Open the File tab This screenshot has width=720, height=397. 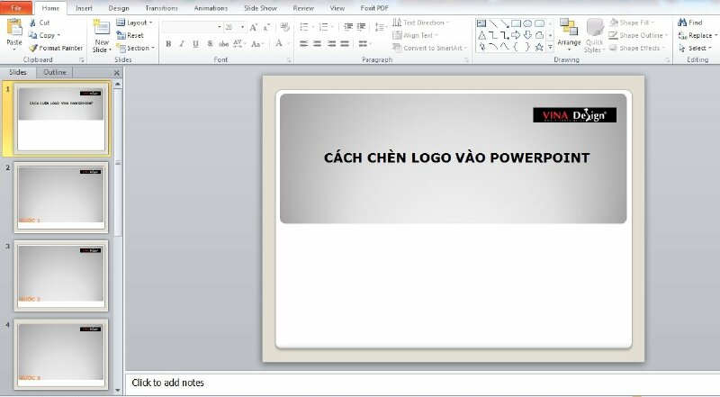[16, 8]
